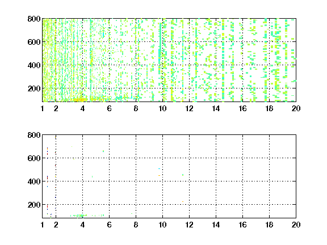Click x-axis label 12 under bottom plot

click(x=189, y=225)
